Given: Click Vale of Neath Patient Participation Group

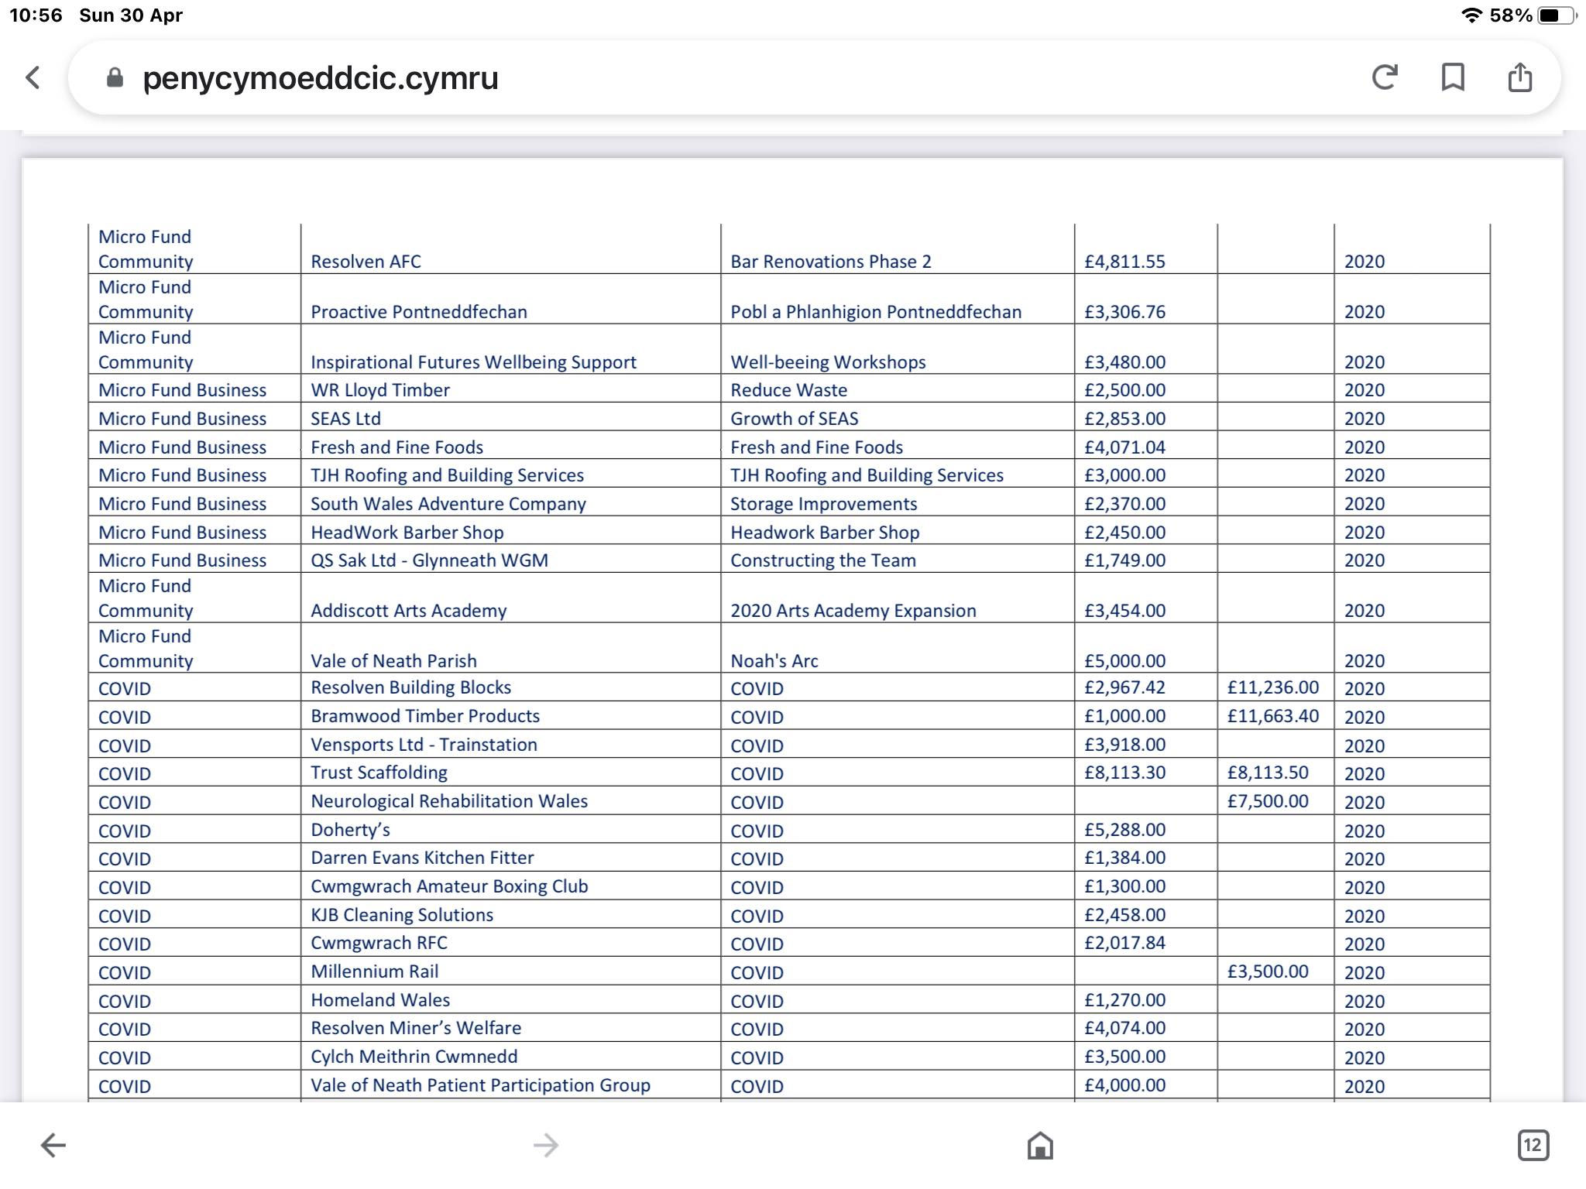Looking at the screenshot, I should (x=480, y=1085).
